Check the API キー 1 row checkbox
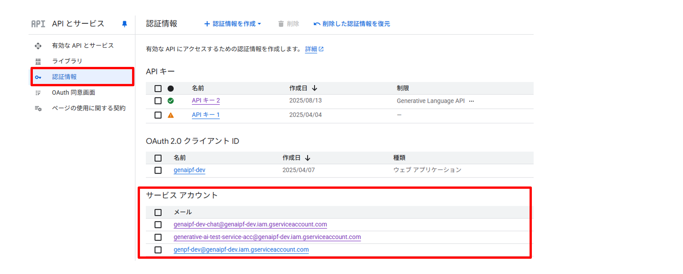 (158, 115)
